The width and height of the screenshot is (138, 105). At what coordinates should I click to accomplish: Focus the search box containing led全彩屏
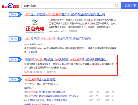click(69, 5)
